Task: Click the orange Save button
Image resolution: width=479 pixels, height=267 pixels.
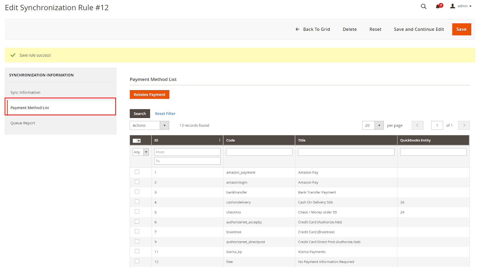Action: point(461,29)
